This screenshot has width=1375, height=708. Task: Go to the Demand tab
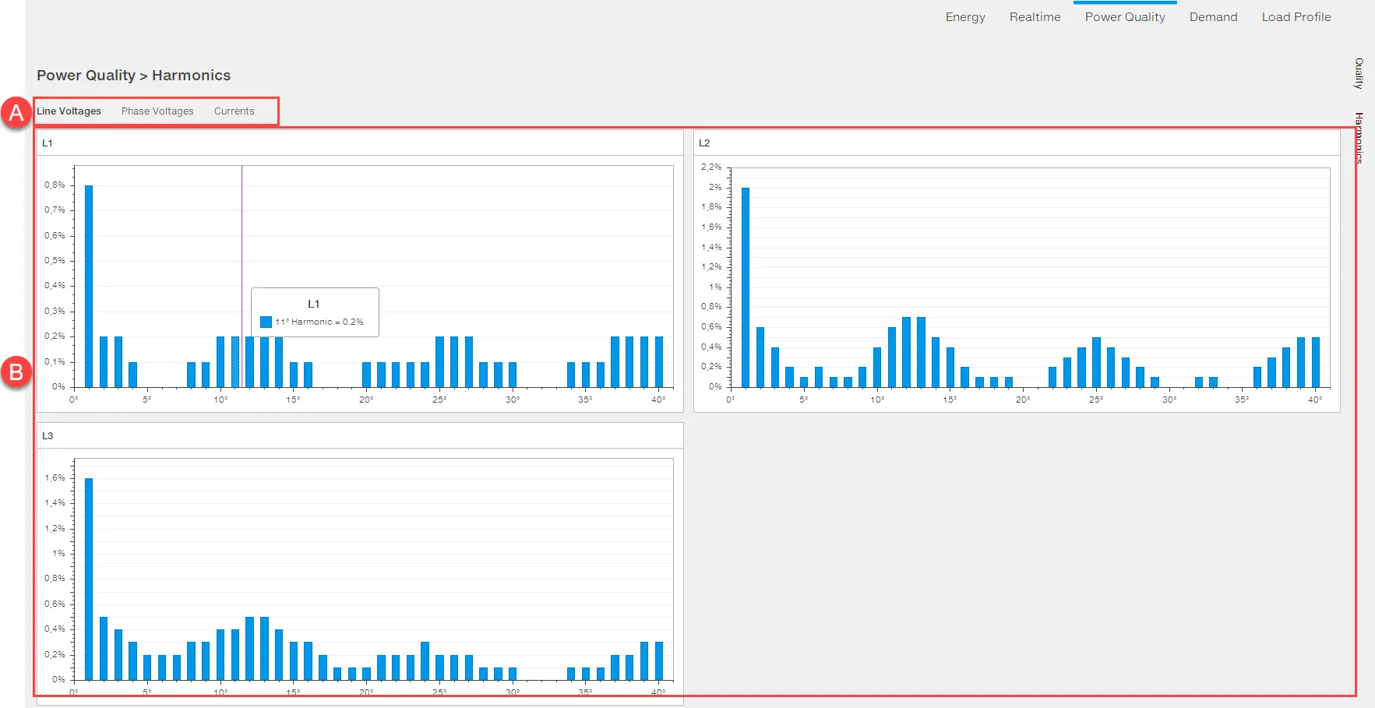click(x=1213, y=17)
